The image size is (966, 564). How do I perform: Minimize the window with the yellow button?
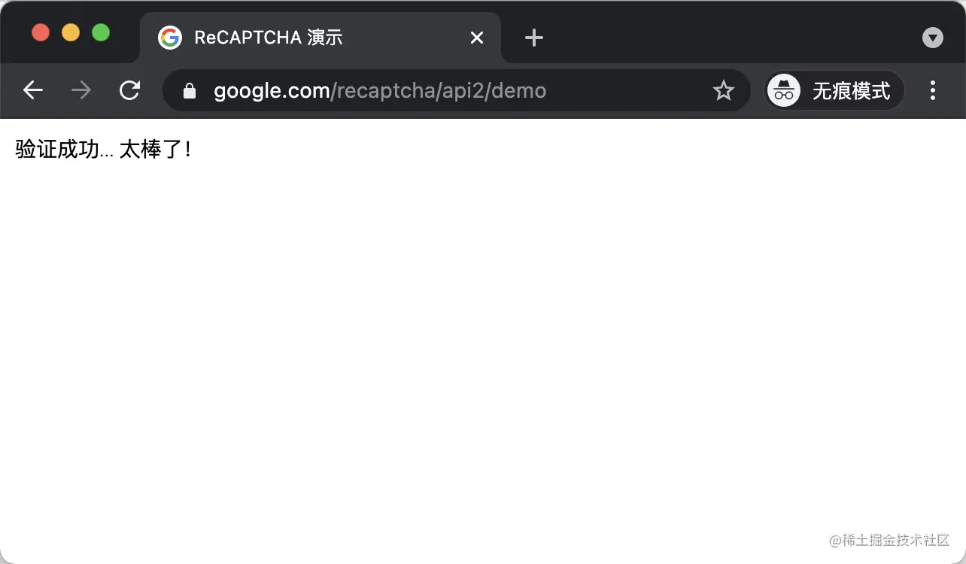(x=71, y=33)
